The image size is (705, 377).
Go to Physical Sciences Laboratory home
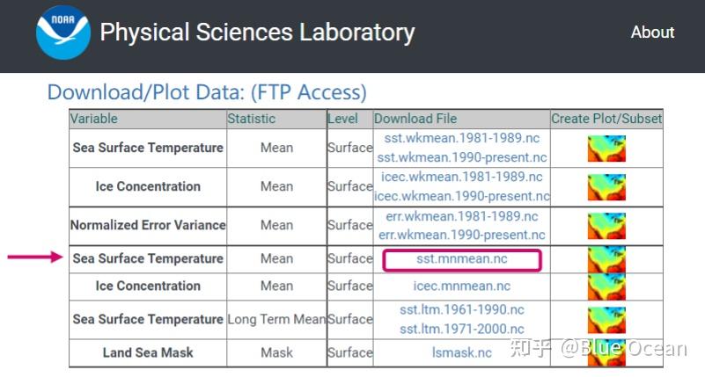pos(257,33)
